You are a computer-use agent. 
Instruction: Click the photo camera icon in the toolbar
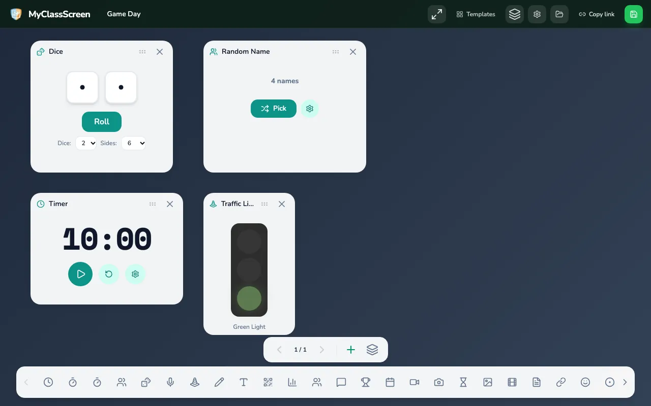[x=439, y=382]
